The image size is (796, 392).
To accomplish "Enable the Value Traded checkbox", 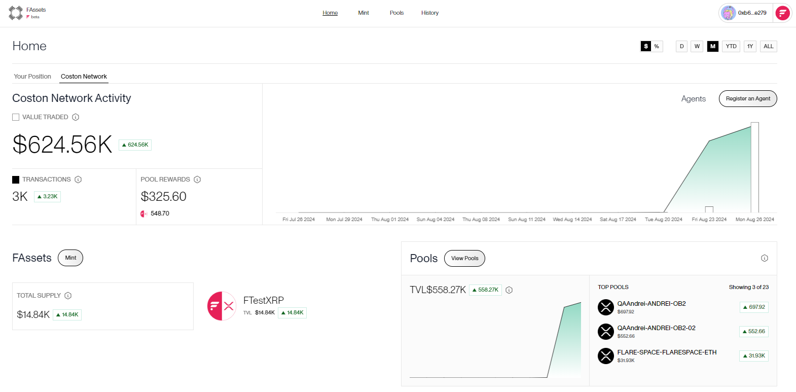I will point(16,117).
